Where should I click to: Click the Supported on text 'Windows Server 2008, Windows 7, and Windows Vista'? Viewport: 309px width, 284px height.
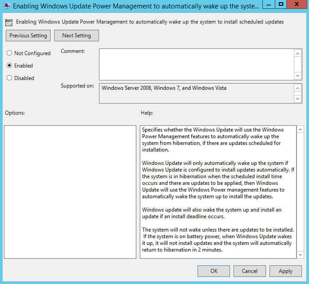coord(164,88)
